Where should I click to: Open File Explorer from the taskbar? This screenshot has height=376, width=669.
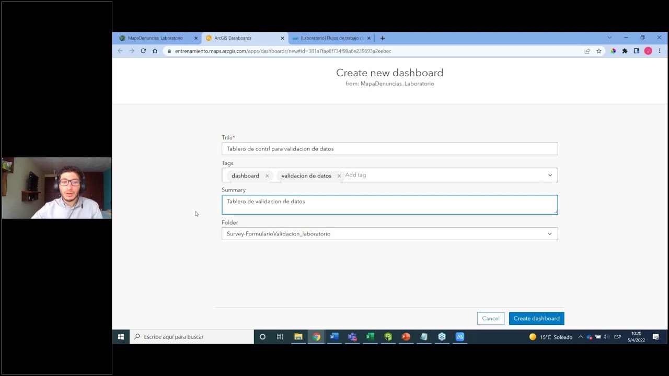coord(298,337)
